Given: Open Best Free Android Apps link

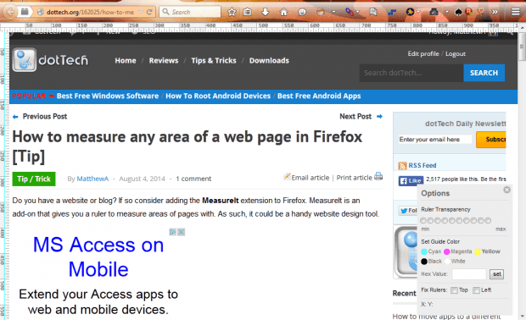Looking at the screenshot, I should (x=319, y=96).
